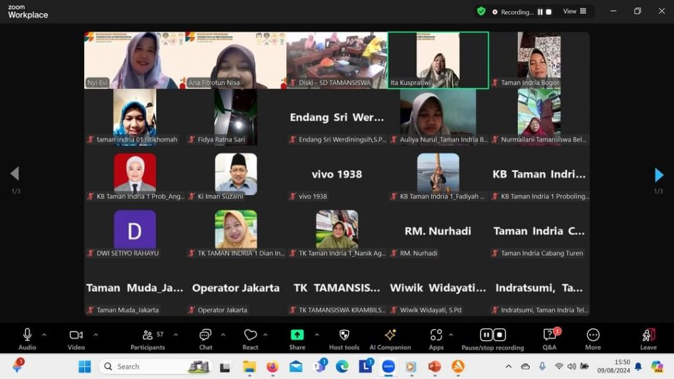Launch AI Companion
Screen dimensions: 674x379
(x=390, y=336)
